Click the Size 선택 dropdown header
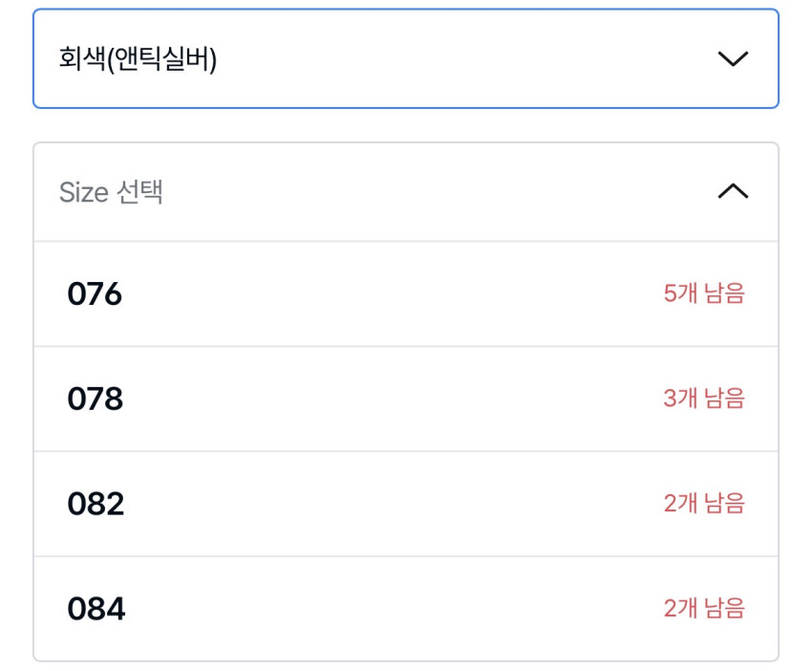Screen dimensions: 812x671 [x=405, y=192]
